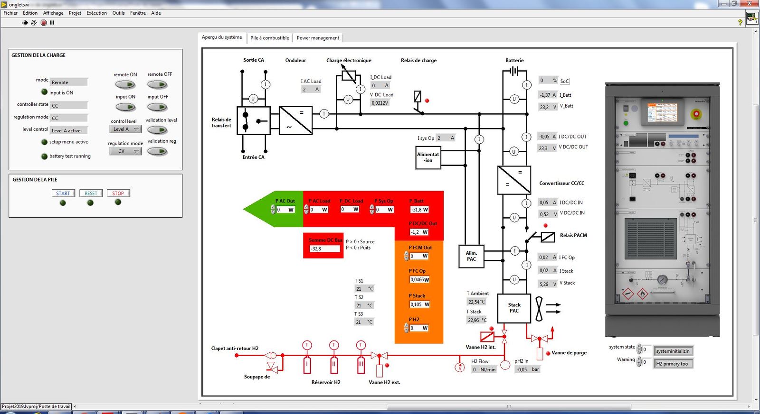This screenshot has width=760, height=414.
Task: Switch to the Pile à combustible tab
Action: 269,38
